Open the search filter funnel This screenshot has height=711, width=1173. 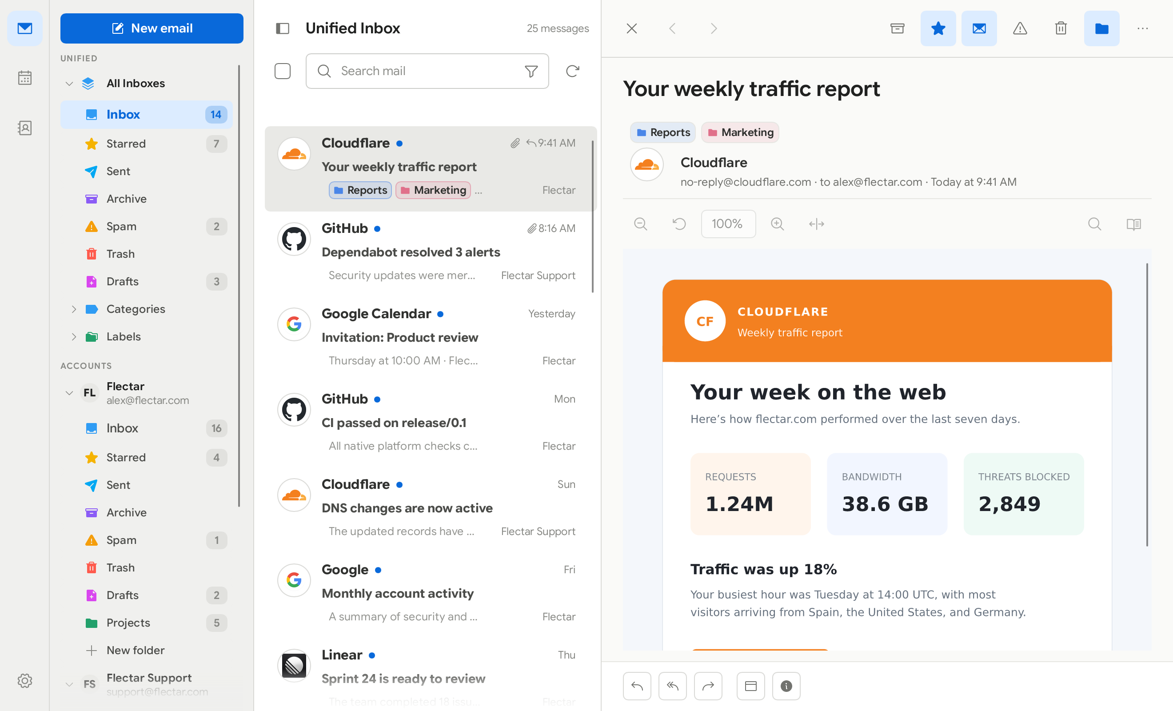pos(531,71)
